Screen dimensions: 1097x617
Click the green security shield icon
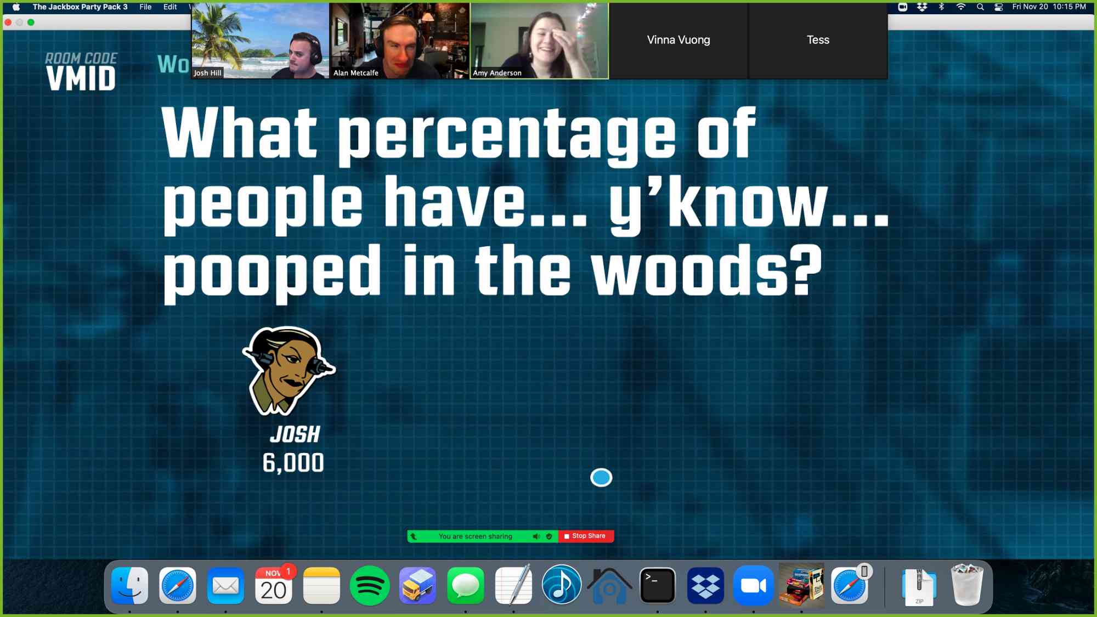[549, 536]
